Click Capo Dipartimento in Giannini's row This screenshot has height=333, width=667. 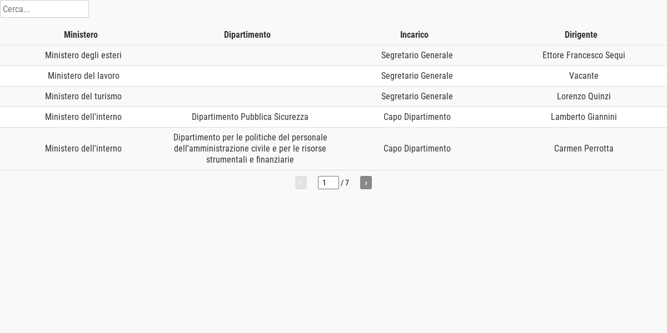417,117
